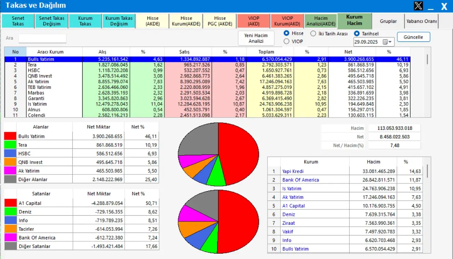Open Yapi Kredi link in Kurum list
Image resolution: width=453 pixels, height=259 pixels.
coord(293,171)
